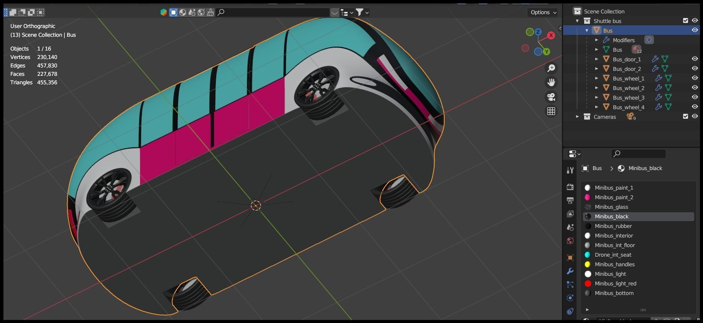
Task: Click the green Y axis gizmo ball
Action: click(x=547, y=51)
